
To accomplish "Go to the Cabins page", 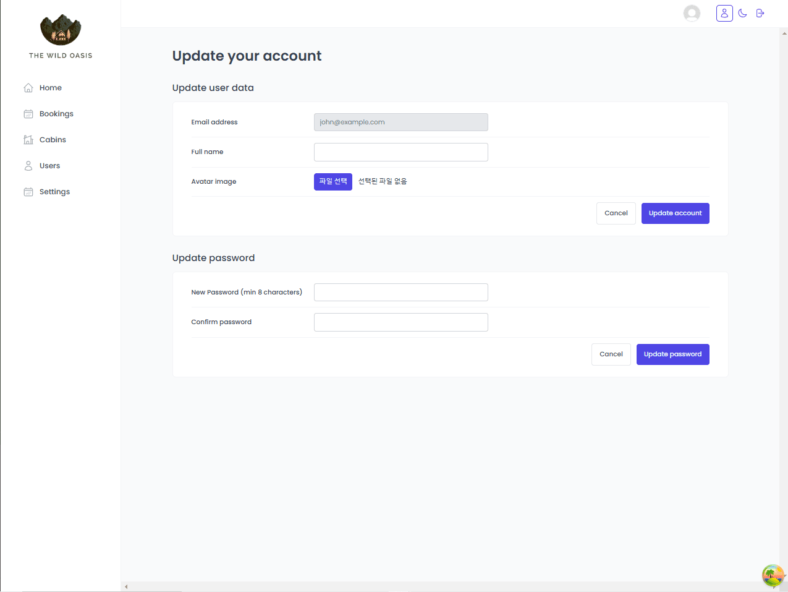I will coord(53,140).
